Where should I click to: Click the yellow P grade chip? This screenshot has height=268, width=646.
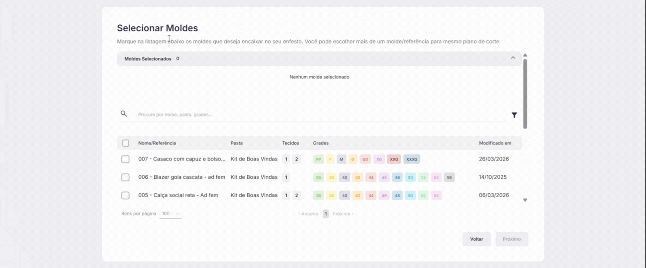pos(330,159)
